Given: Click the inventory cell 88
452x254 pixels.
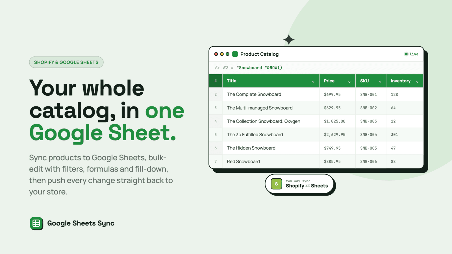Looking at the screenshot, I should [405, 161].
